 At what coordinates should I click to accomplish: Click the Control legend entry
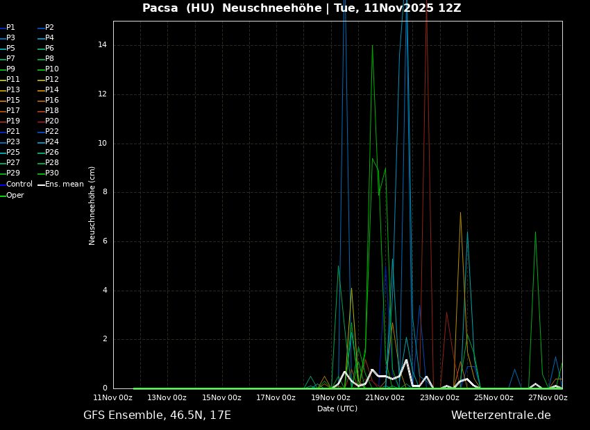(19, 184)
